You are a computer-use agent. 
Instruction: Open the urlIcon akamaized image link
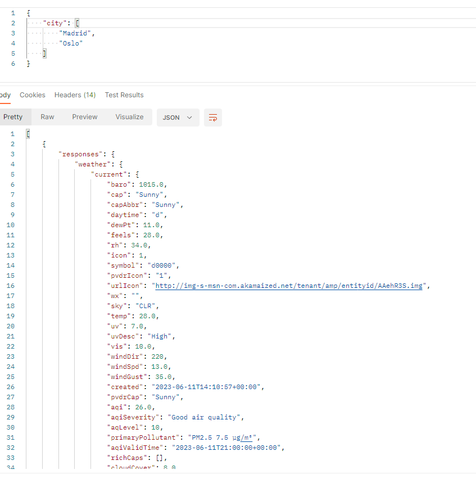288,286
